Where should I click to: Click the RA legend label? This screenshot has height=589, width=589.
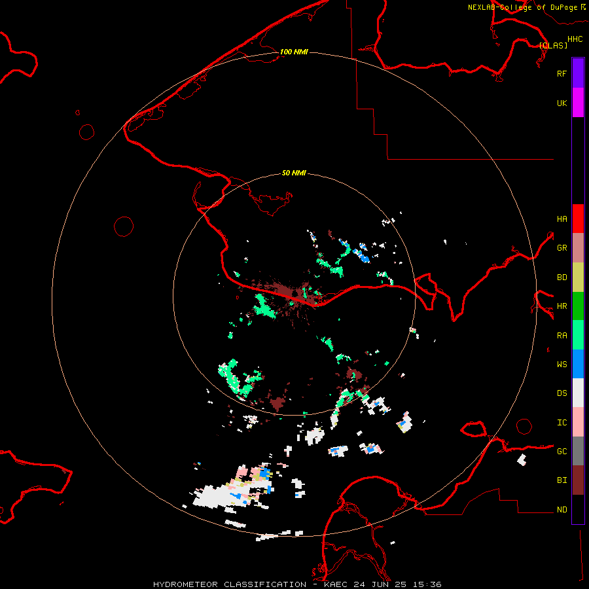562,336
